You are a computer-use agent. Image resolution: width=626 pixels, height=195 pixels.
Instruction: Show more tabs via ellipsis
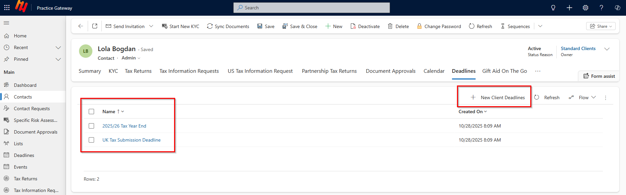[538, 71]
